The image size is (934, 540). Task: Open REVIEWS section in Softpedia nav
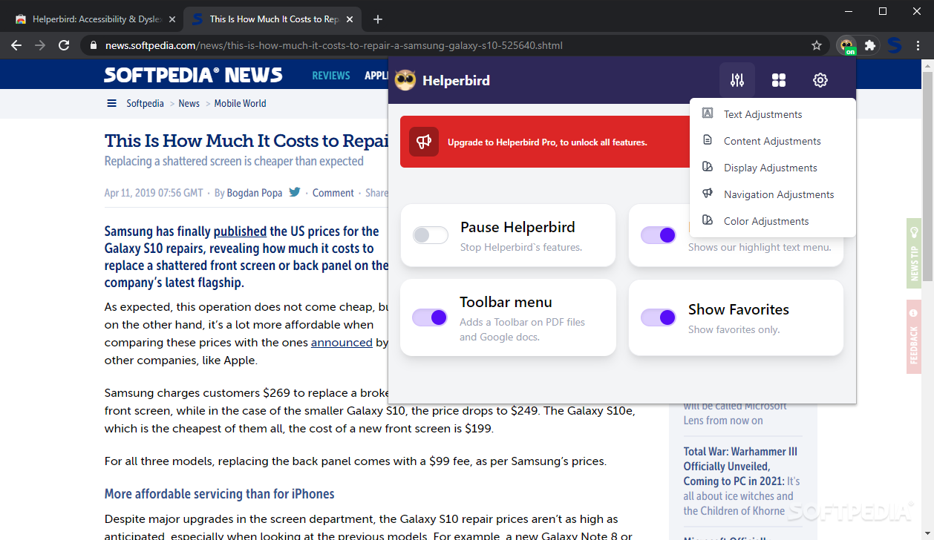pos(331,76)
